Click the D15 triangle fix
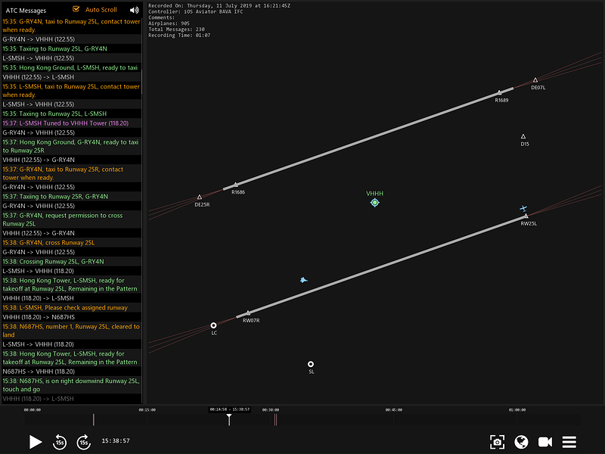 pyautogui.click(x=523, y=137)
